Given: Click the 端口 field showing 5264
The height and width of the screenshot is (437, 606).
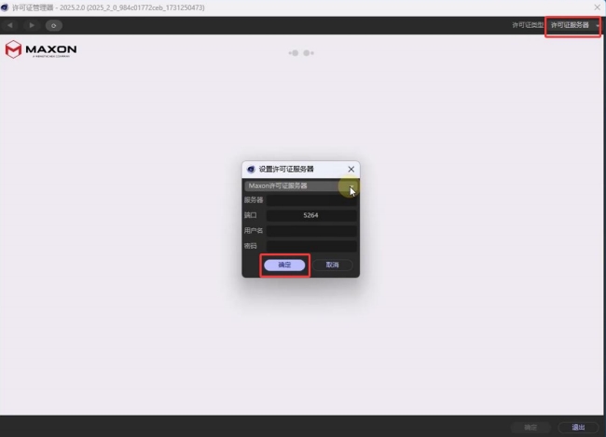Looking at the screenshot, I should pos(311,215).
